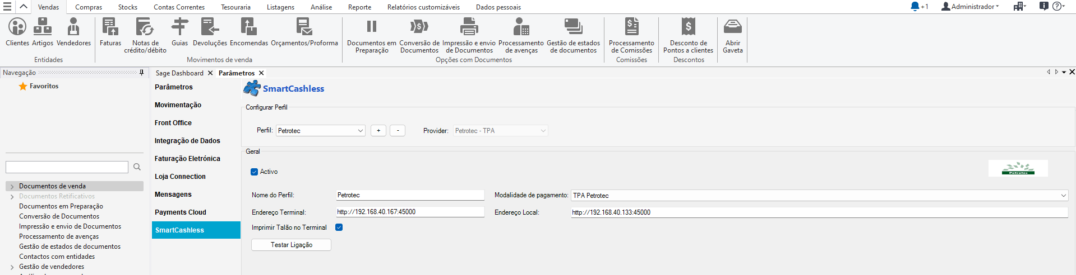Open the tab list dropdown arrow

click(1064, 72)
